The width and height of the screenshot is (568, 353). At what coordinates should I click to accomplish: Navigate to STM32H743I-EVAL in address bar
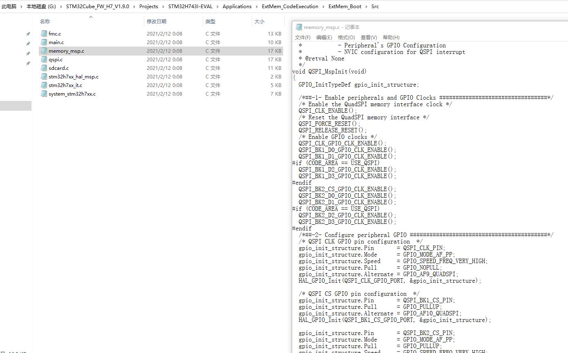[190, 7]
